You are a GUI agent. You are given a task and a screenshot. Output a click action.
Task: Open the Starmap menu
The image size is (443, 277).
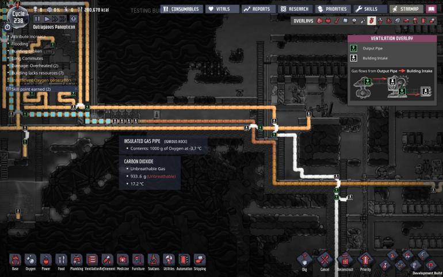pos(406,9)
